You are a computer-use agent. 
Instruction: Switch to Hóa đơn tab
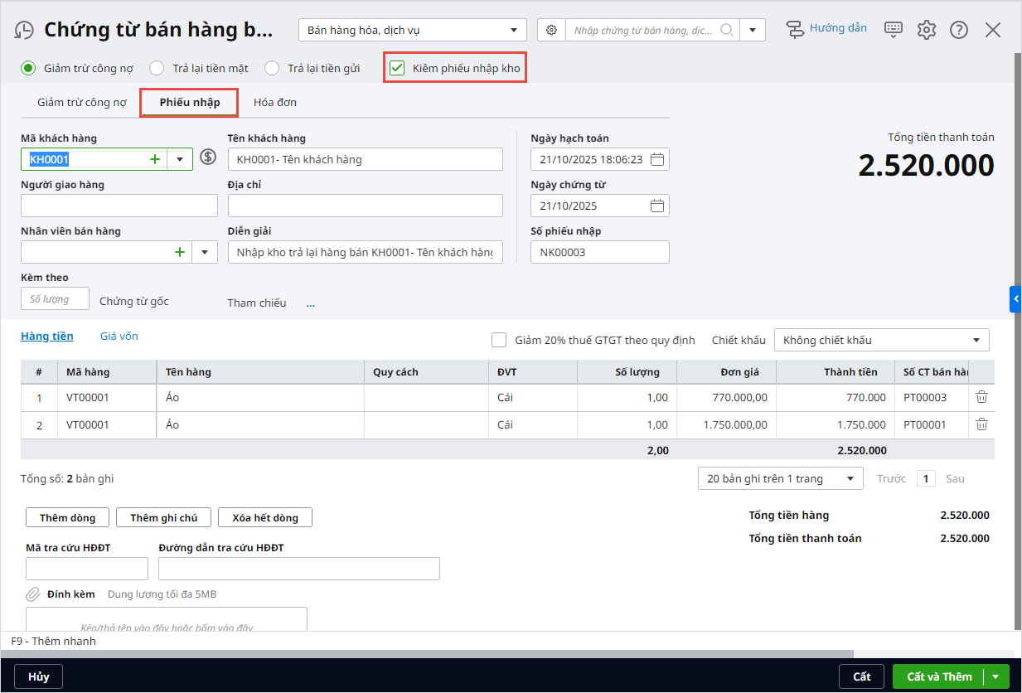click(x=275, y=103)
